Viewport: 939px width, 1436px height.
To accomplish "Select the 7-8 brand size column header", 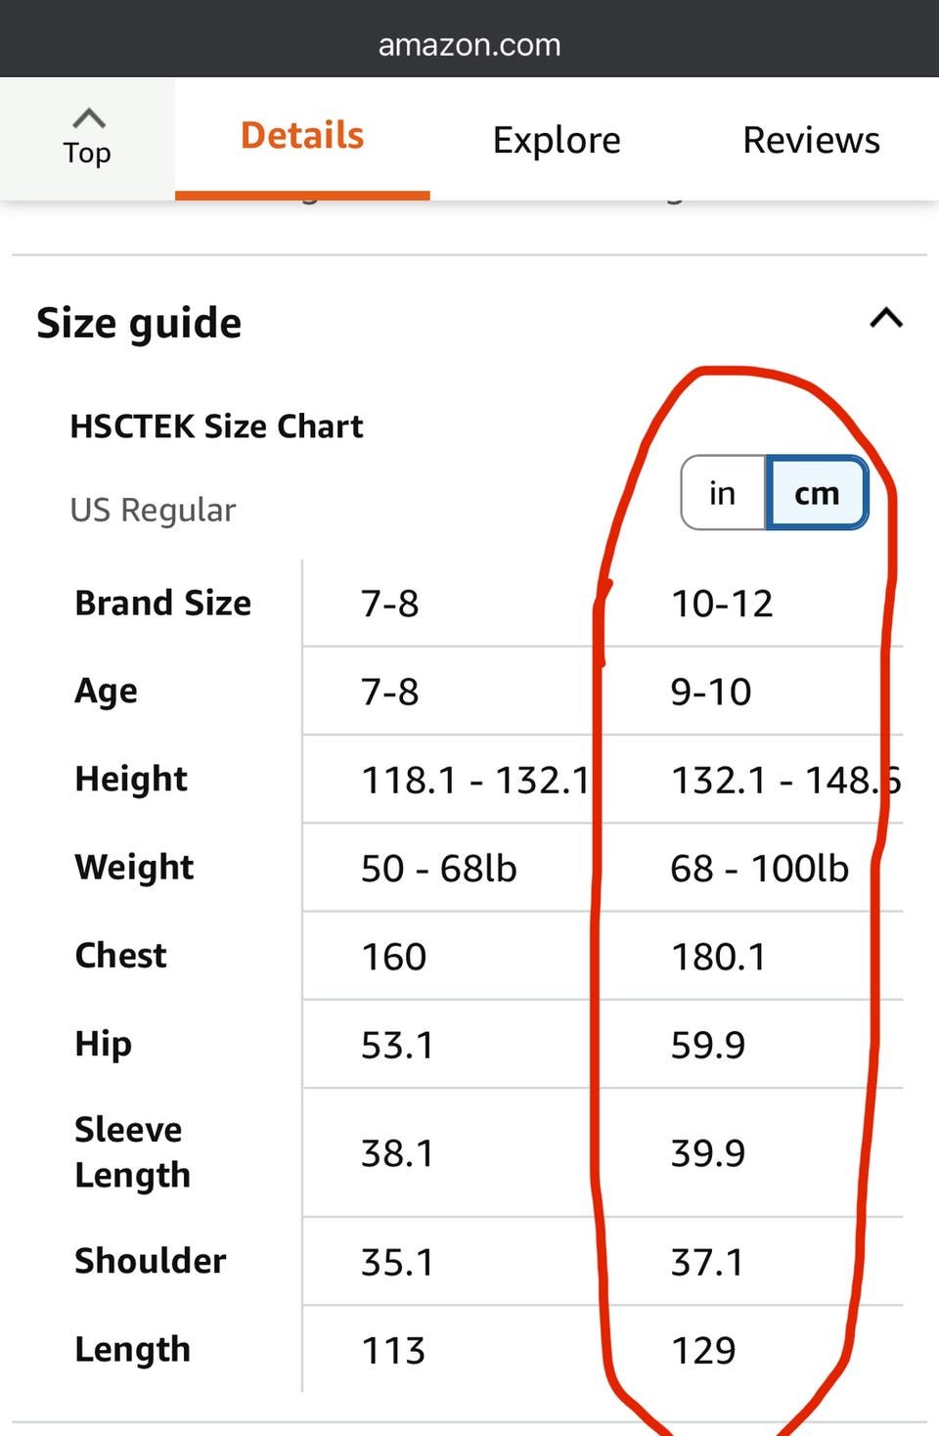I will pos(390,604).
